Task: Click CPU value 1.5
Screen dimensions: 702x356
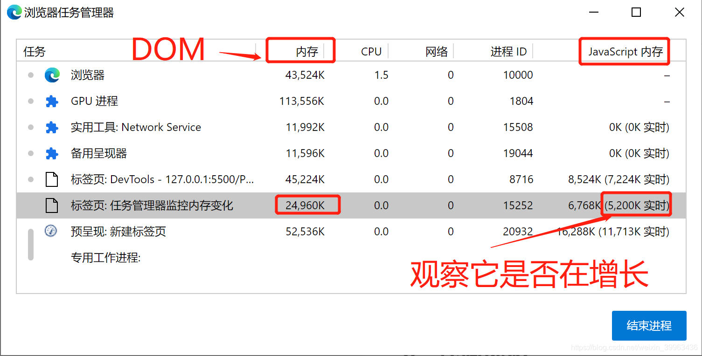Action: [x=381, y=75]
